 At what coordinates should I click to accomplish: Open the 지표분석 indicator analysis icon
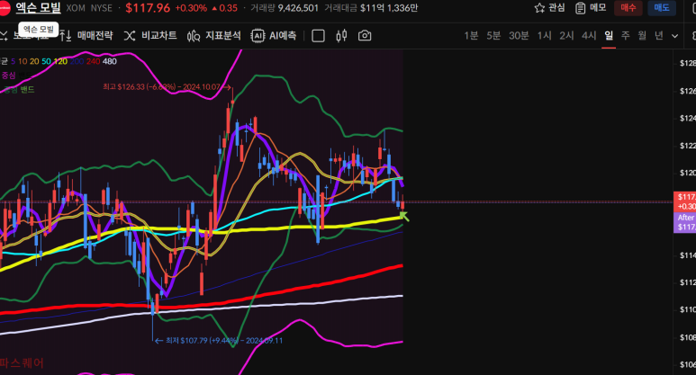coord(194,36)
